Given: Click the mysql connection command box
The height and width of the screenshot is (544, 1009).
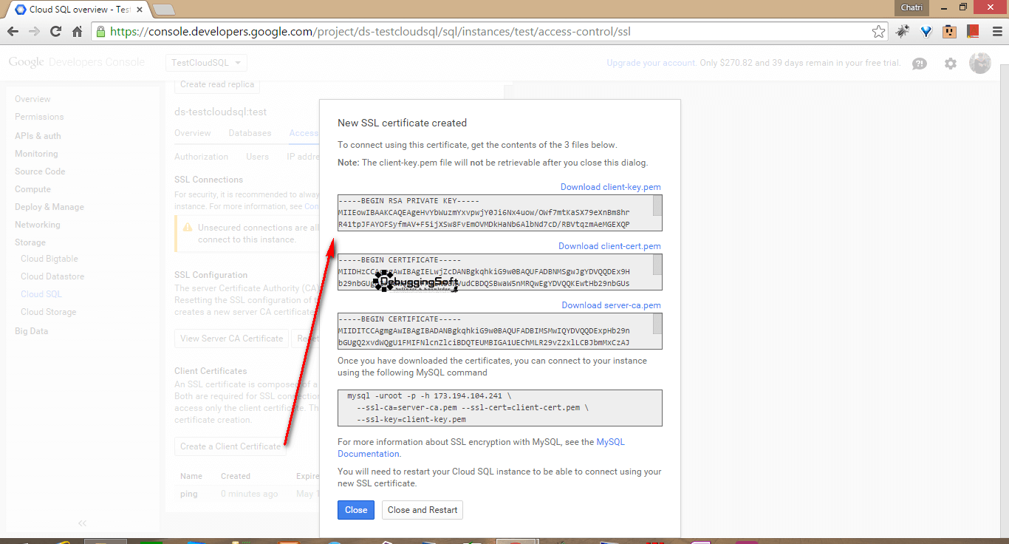Looking at the screenshot, I should [x=500, y=408].
